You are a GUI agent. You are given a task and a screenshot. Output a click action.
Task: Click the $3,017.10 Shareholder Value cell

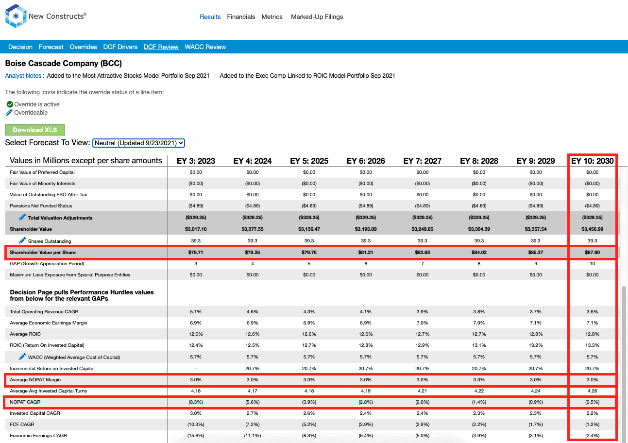pyautogui.click(x=196, y=229)
